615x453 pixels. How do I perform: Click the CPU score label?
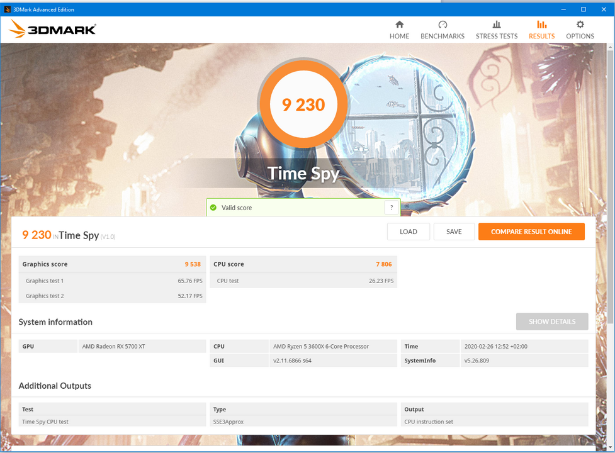(229, 264)
